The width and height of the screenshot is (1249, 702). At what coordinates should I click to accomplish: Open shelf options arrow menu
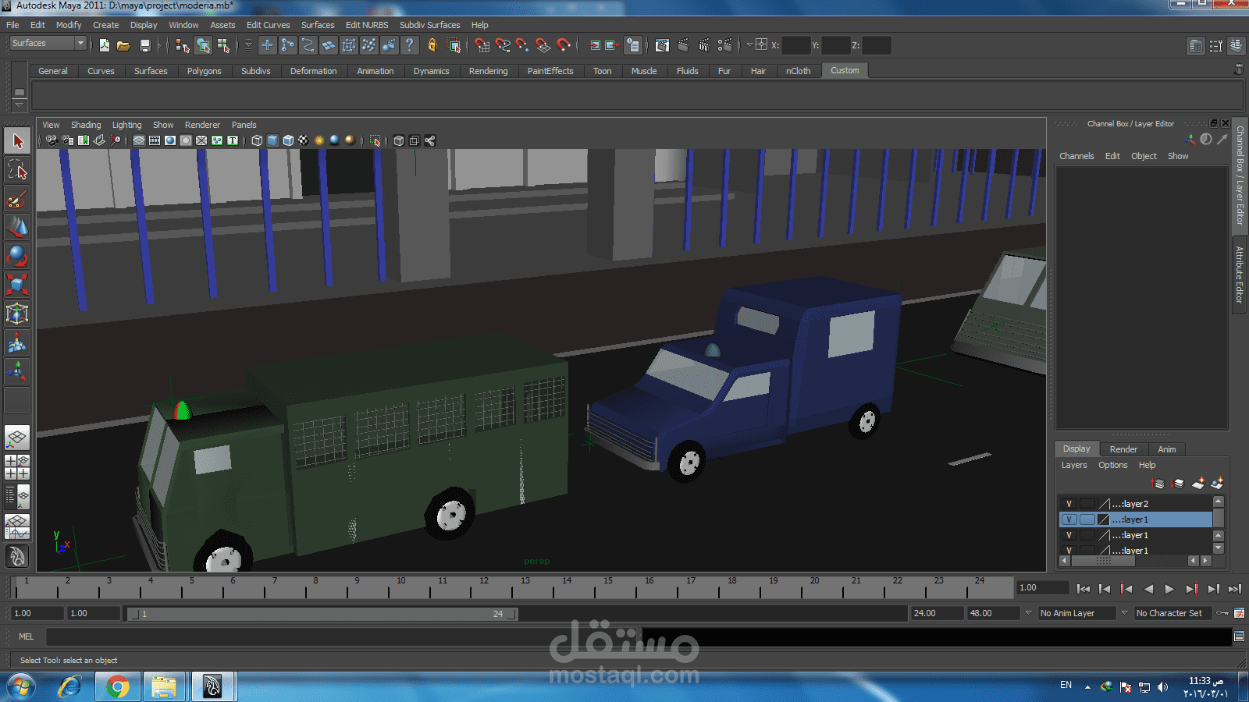(20, 105)
